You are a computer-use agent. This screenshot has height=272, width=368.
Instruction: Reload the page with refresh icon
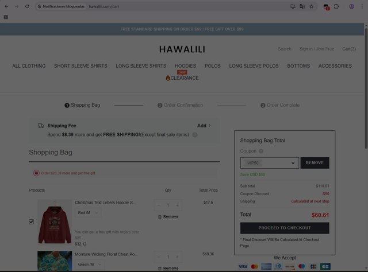pyautogui.click(x=27, y=6)
